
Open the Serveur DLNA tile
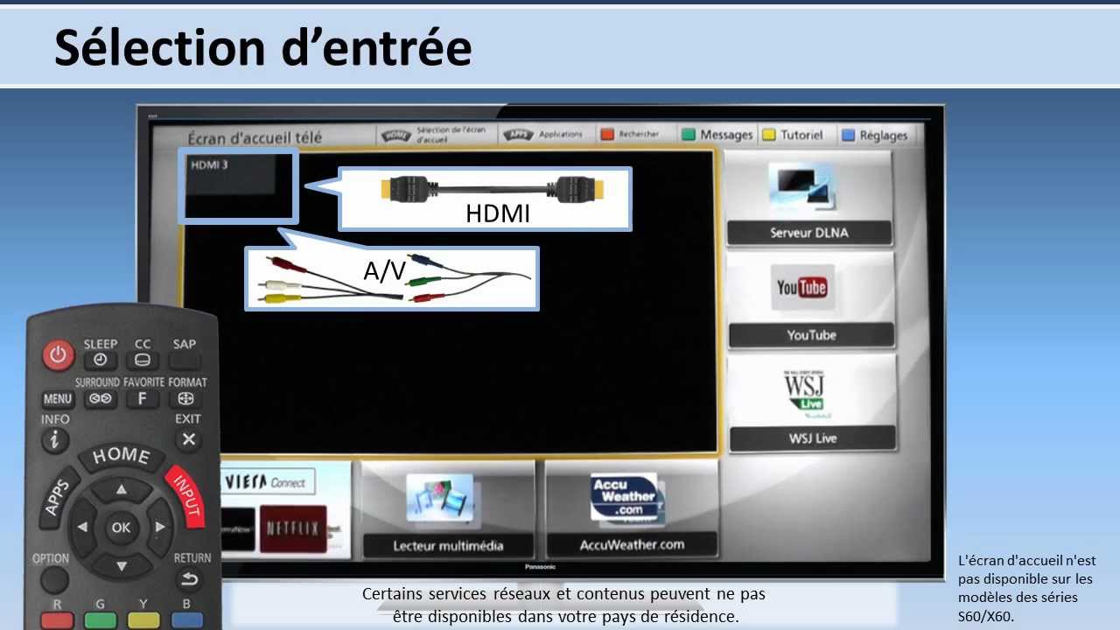808,199
